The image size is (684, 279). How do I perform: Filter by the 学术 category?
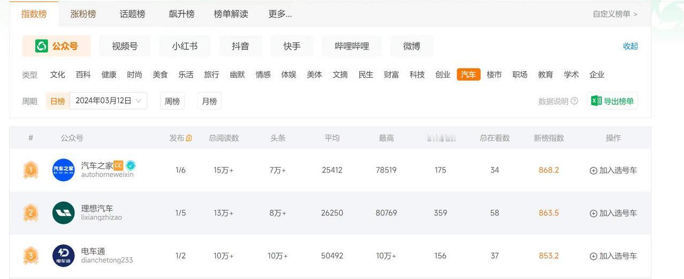[571, 74]
